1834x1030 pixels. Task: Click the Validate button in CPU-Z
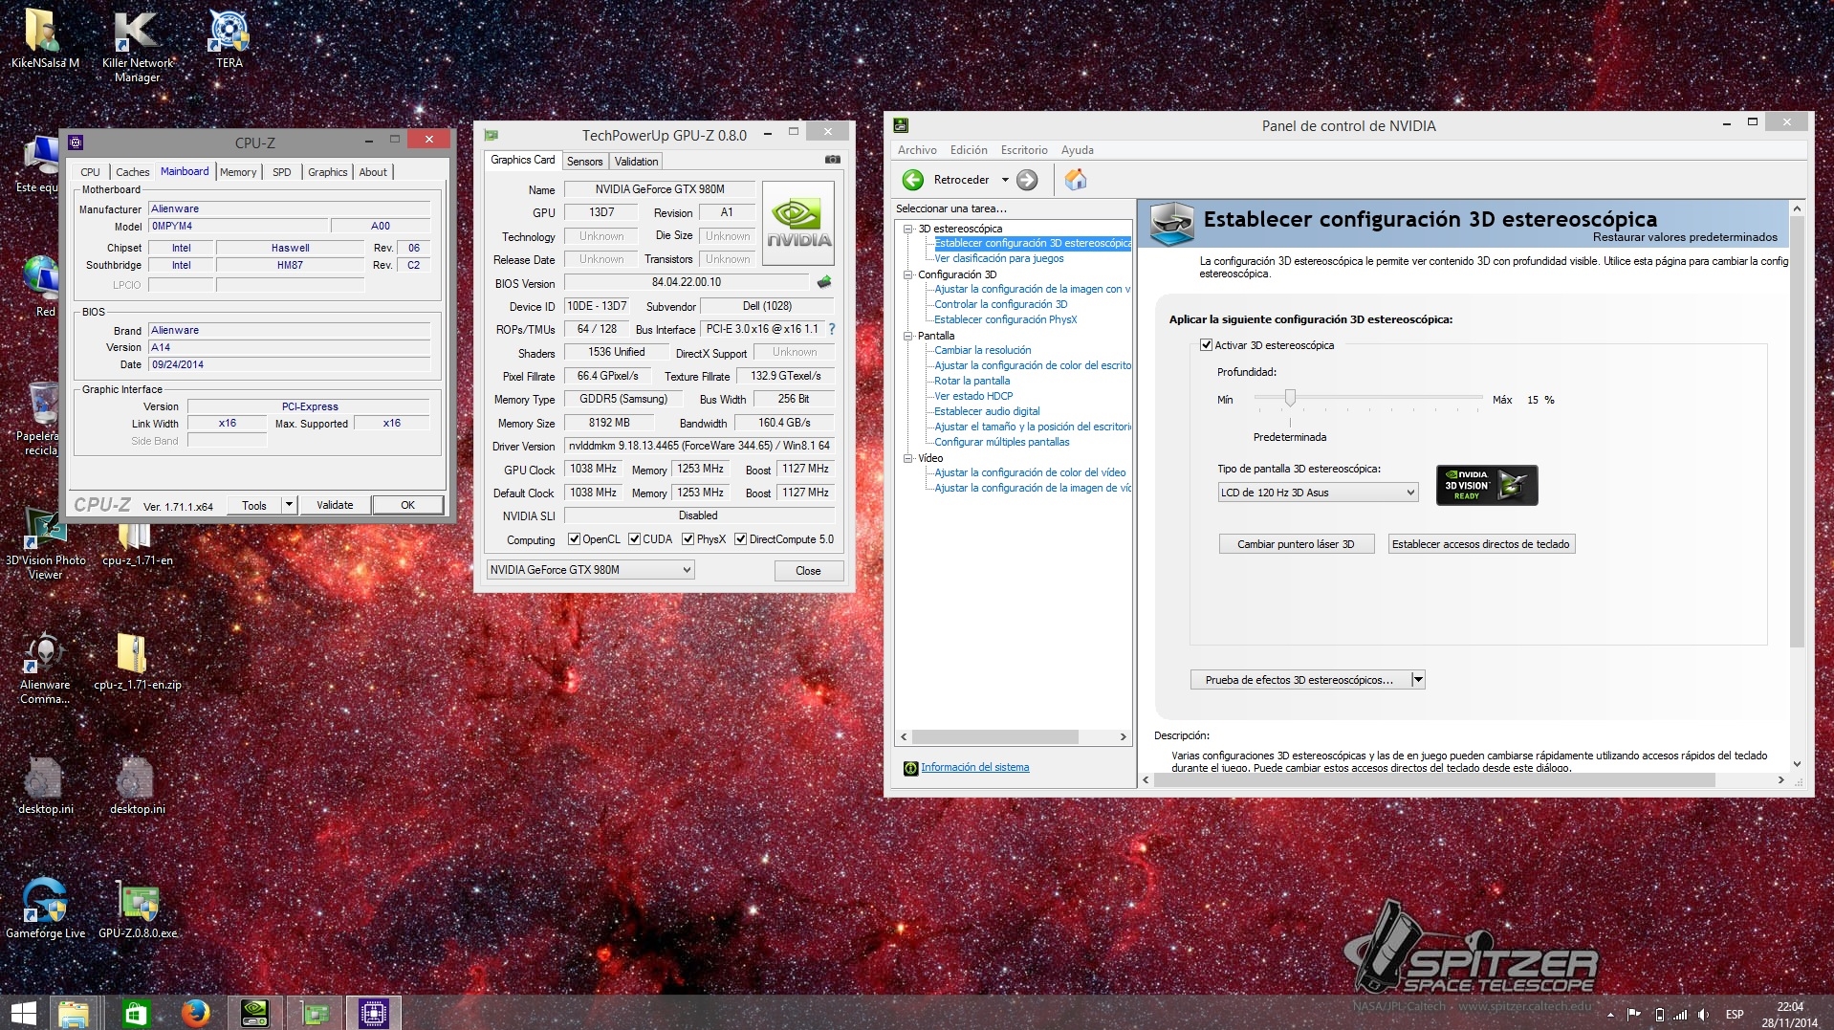tap(335, 505)
